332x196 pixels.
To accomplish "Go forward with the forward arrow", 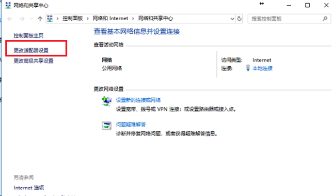I will coord(22,19).
